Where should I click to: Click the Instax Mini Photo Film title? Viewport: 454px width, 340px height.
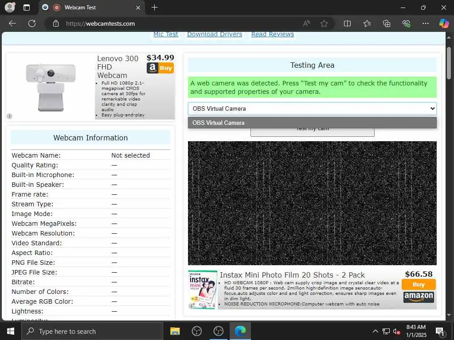(292, 275)
